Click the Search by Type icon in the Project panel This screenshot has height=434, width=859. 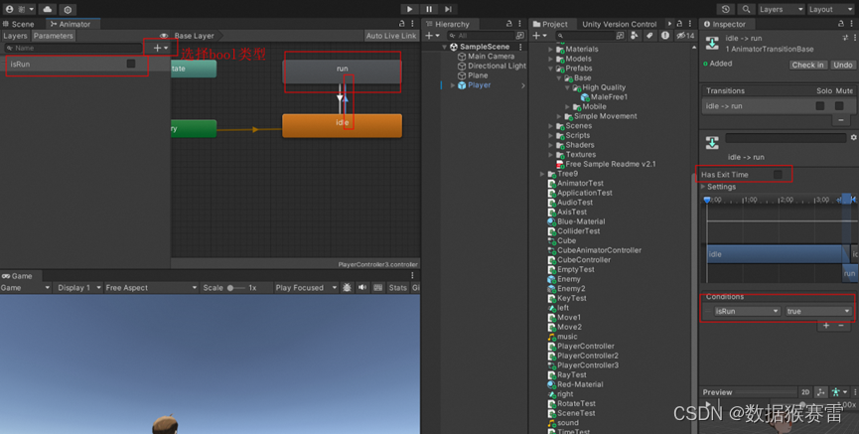tap(634, 36)
